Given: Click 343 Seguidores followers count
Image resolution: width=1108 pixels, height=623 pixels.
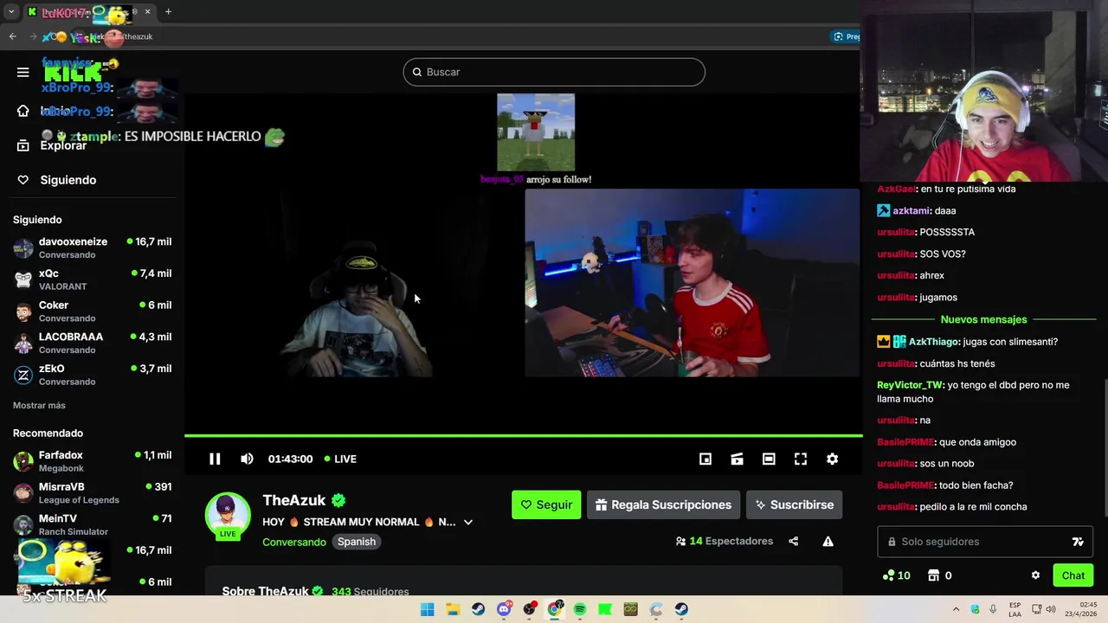Looking at the screenshot, I should click(x=370, y=592).
